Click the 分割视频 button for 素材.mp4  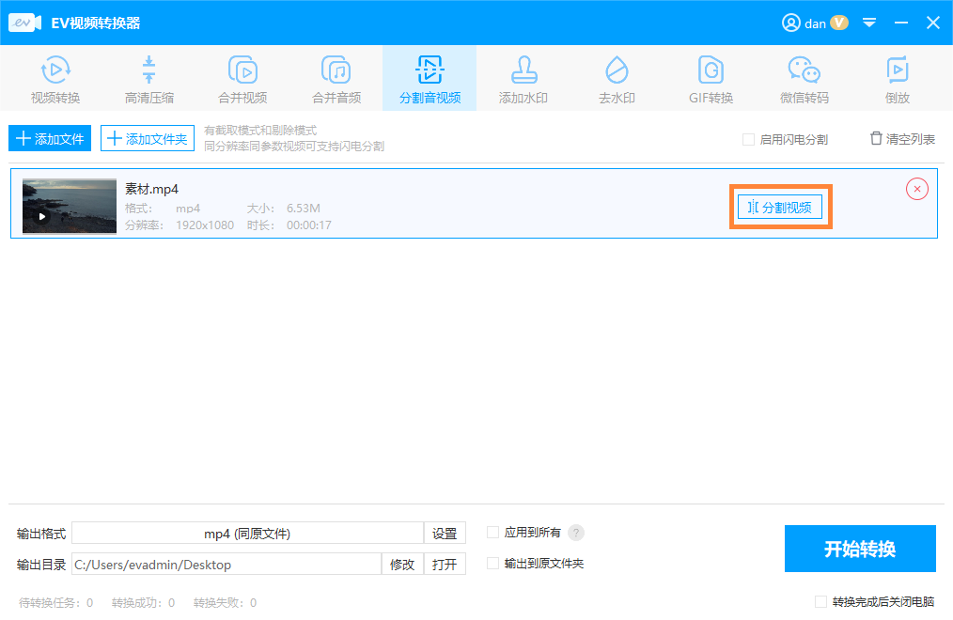coord(780,208)
